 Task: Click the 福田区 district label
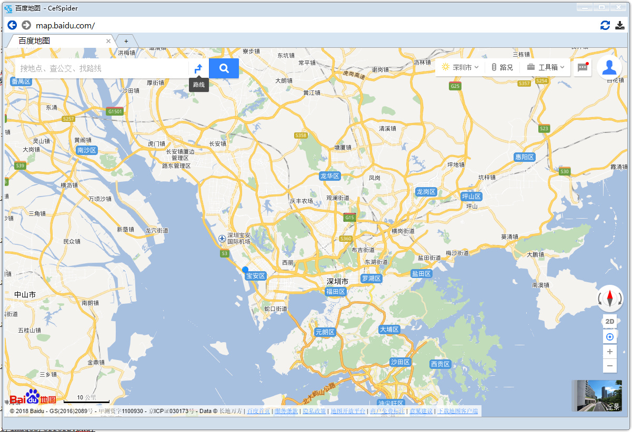pos(335,291)
